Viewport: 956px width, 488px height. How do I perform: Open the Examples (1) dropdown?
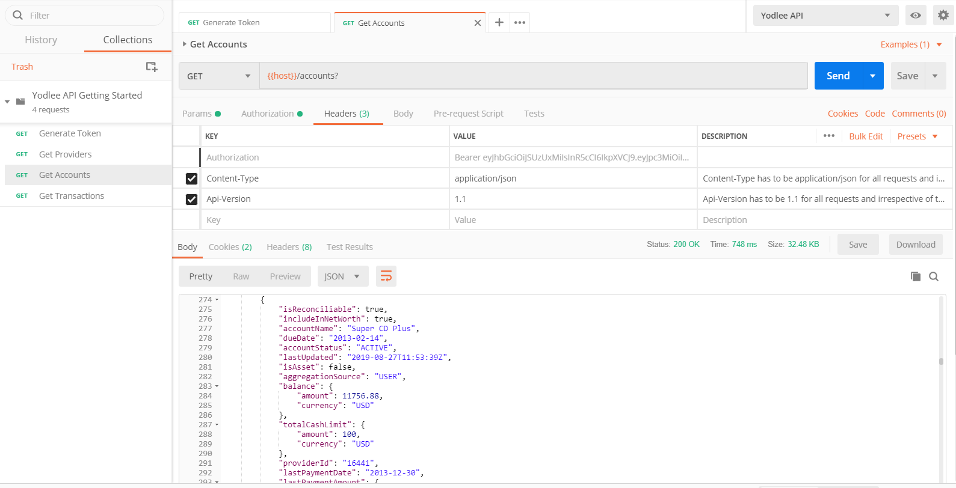pyautogui.click(x=911, y=44)
